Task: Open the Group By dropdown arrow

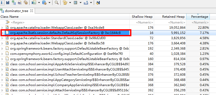Action: tap(70, 3)
